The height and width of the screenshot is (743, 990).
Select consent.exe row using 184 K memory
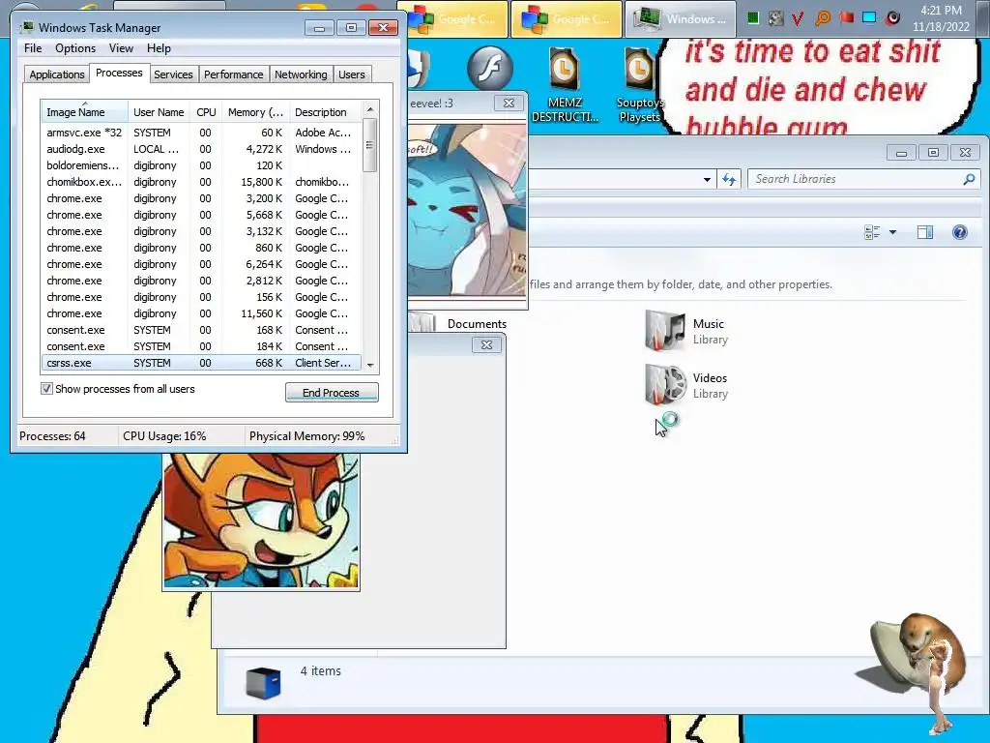(201, 346)
